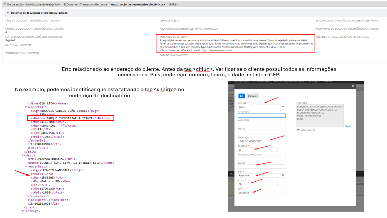387x218 pixels.
Task: Click the Endereço street field with Leoncio Wanderley
Action: coord(258,141)
